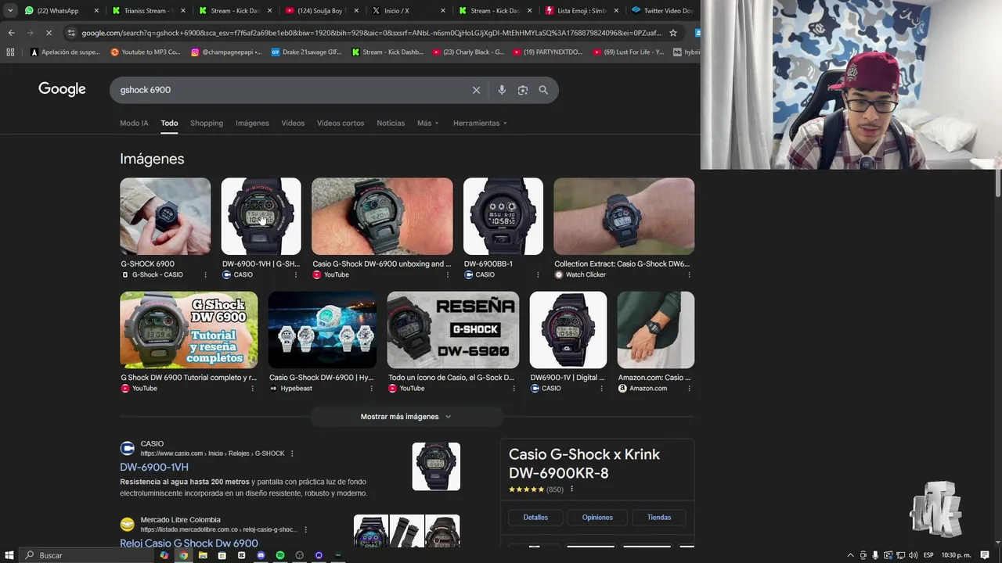Screen dimensions: 1002x563
Task: Select the Shopping search tab
Action: click(x=207, y=123)
